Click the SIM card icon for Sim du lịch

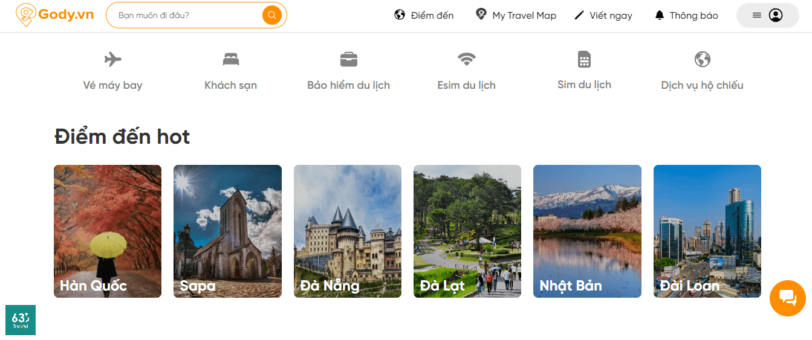(x=584, y=59)
